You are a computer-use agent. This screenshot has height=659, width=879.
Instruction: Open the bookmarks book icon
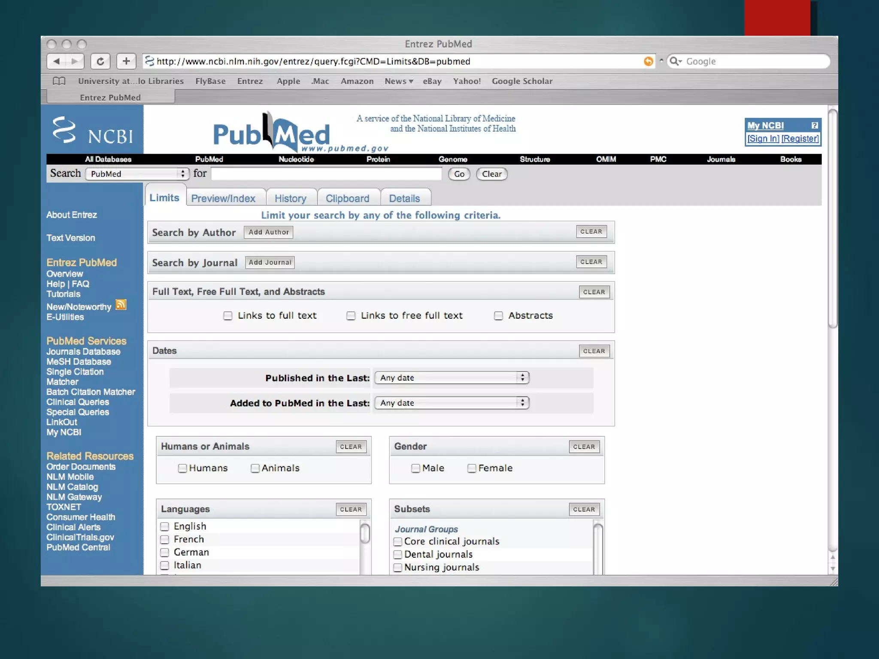pos(59,81)
